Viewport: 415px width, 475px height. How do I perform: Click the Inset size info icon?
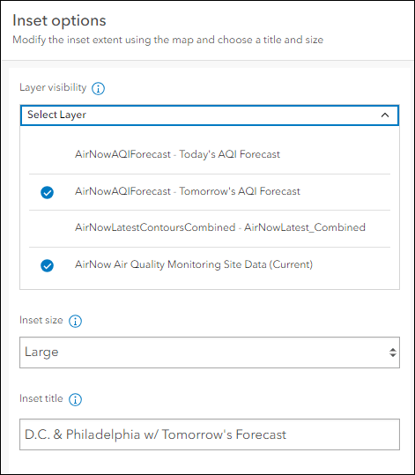(75, 322)
